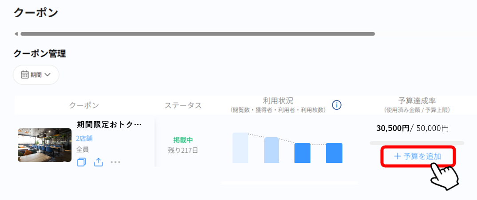Open the three-dot more options menu
Image resolution: width=477 pixels, height=200 pixels.
(x=115, y=162)
